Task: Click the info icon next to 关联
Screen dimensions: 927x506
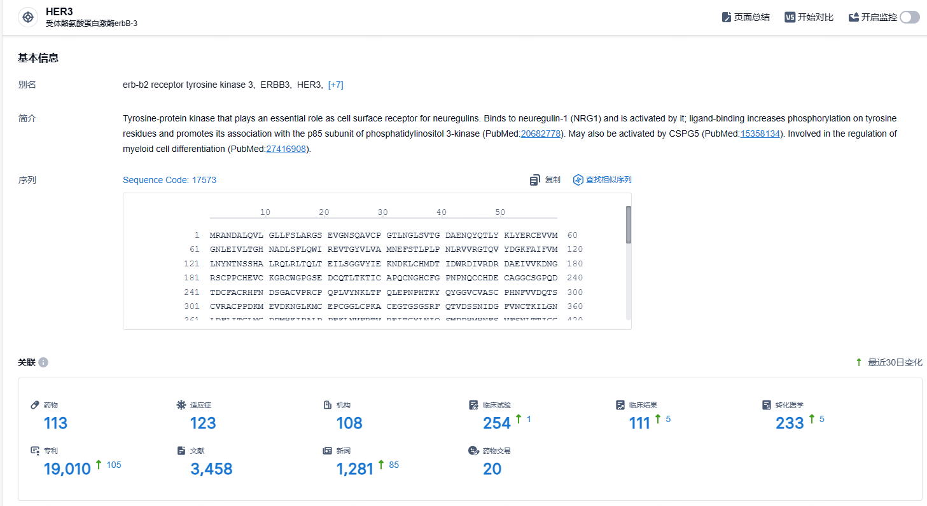Action: pos(43,362)
